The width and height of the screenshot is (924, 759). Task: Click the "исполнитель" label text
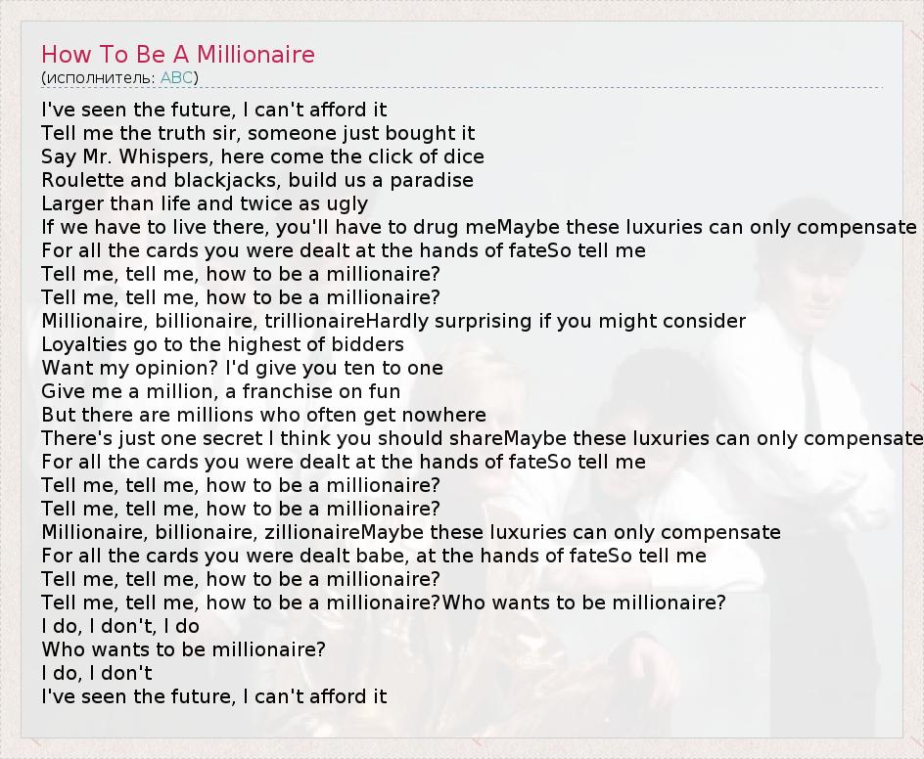99,77
